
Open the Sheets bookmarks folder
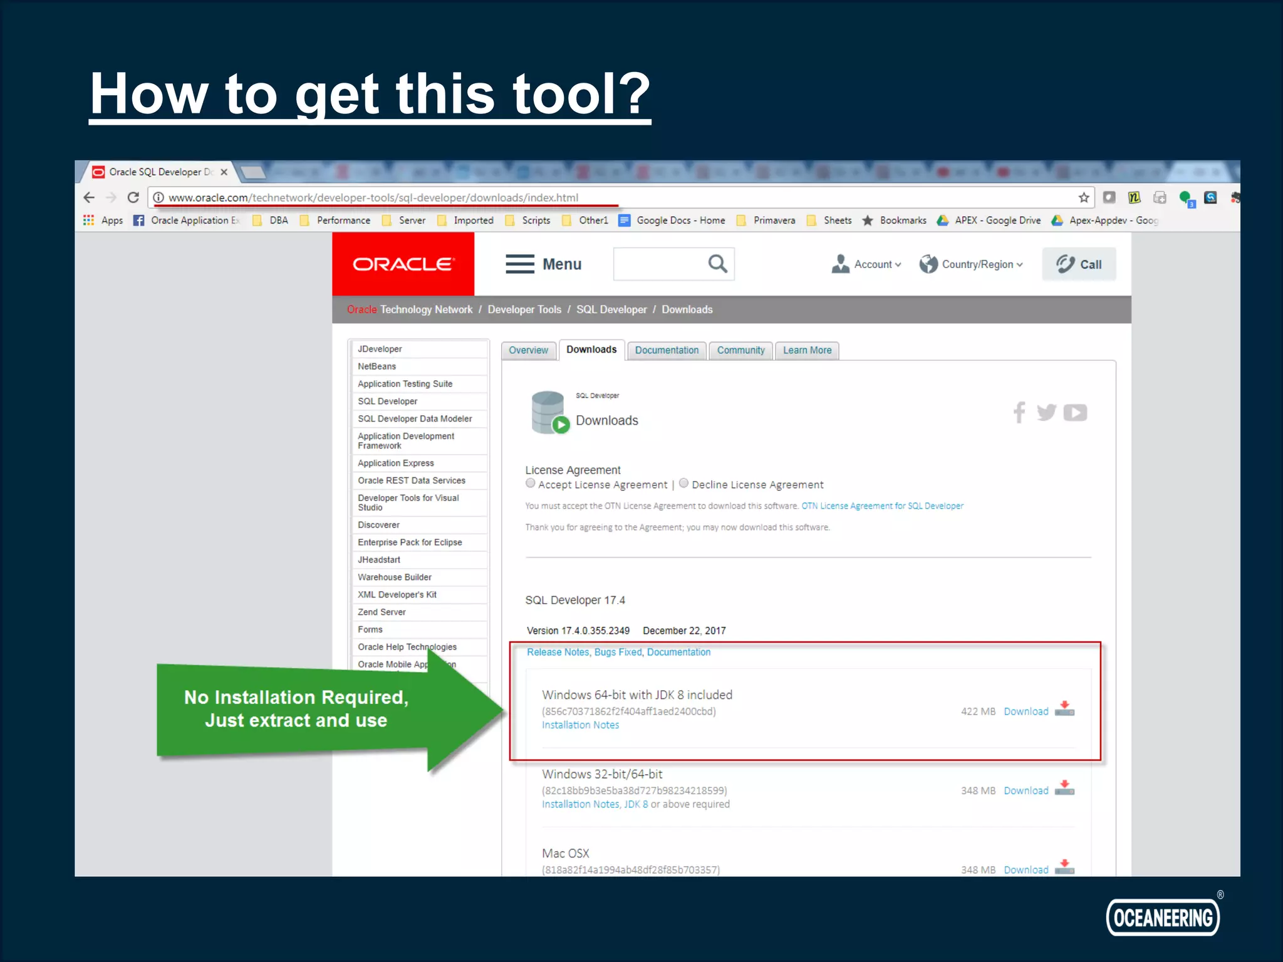(829, 220)
